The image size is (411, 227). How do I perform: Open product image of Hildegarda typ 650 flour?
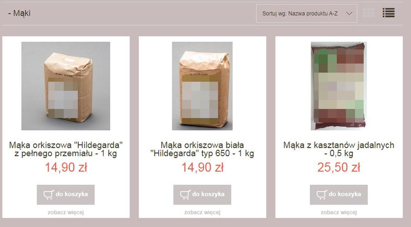pos(202,86)
